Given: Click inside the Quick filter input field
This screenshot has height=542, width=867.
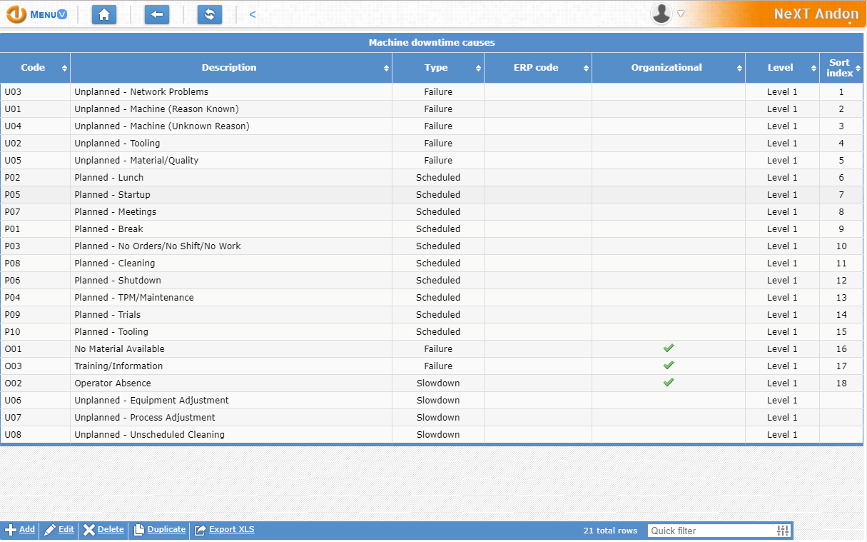Looking at the screenshot, I should 706,530.
